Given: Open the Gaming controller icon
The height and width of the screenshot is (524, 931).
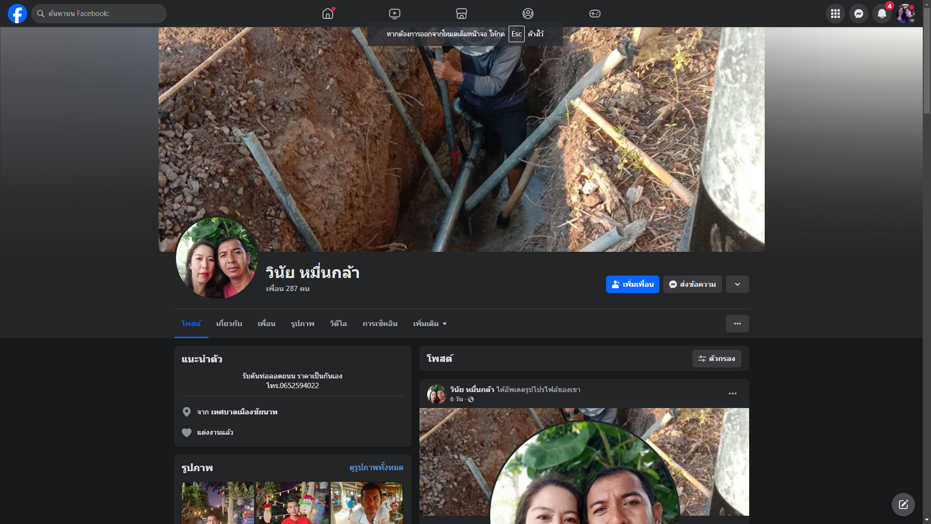Looking at the screenshot, I should (595, 14).
